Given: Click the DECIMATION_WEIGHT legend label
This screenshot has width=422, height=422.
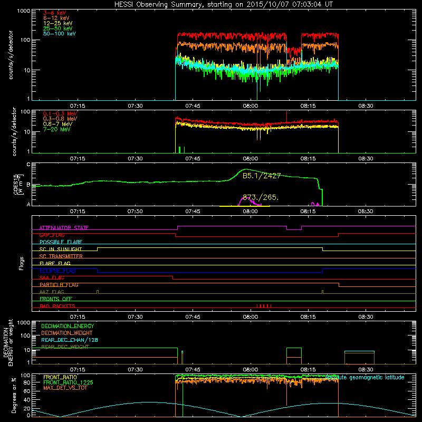Looking at the screenshot, I should [x=67, y=333].
